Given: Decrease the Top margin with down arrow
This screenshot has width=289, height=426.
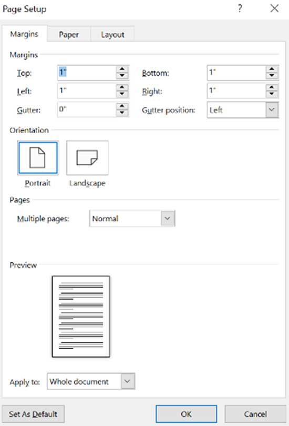Looking at the screenshot, I should pos(122,76).
